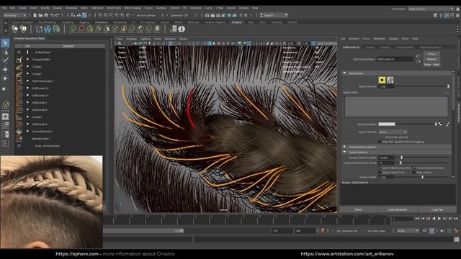Image resolution: width=461 pixels, height=259 pixels.
Task: Click the Presets button
Action: click(x=431, y=59)
